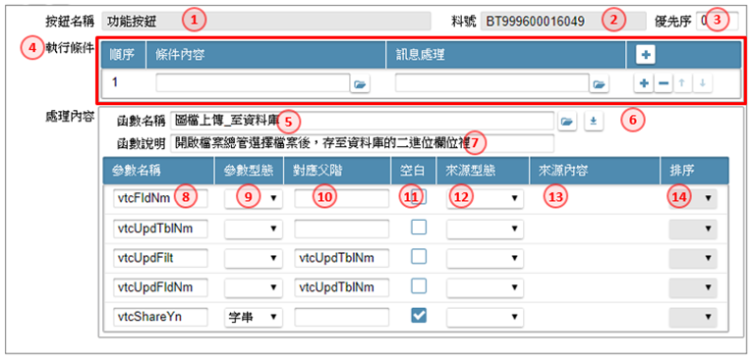Click parameter name field vtcShareYn
752x360 pixels.
160,317
